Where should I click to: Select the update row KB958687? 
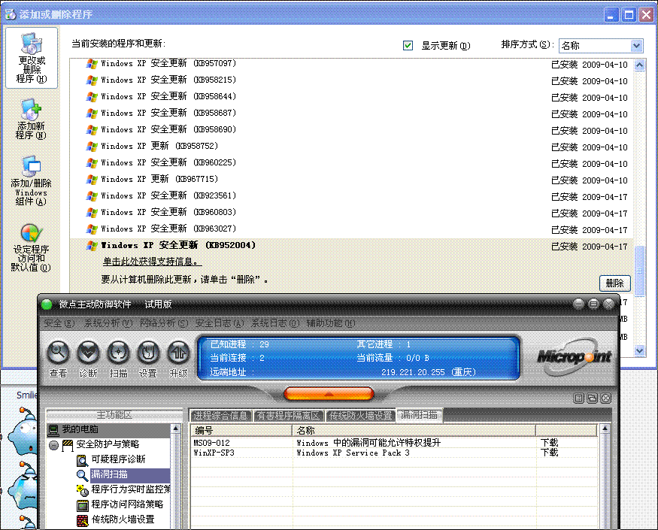[352, 114]
